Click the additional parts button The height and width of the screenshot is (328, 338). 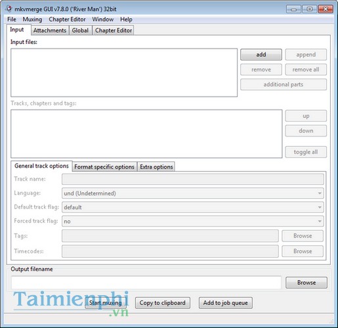(x=284, y=85)
